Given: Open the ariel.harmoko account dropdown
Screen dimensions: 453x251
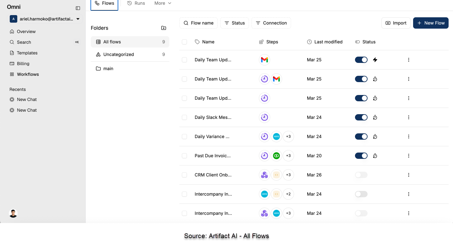Looking at the screenshot, I should pyautogui.click(x=45, y=19).
